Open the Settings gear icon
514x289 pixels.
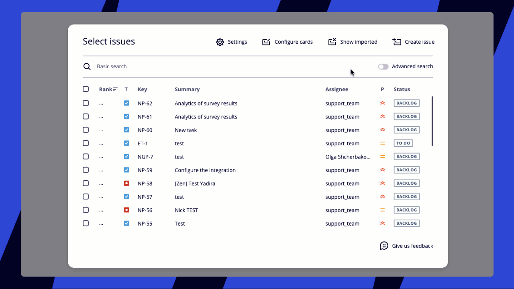click(220, 42)
